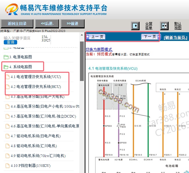Viewport: 189px width, 173px height.
Task: Click the default view split icon
Action: 164,26
